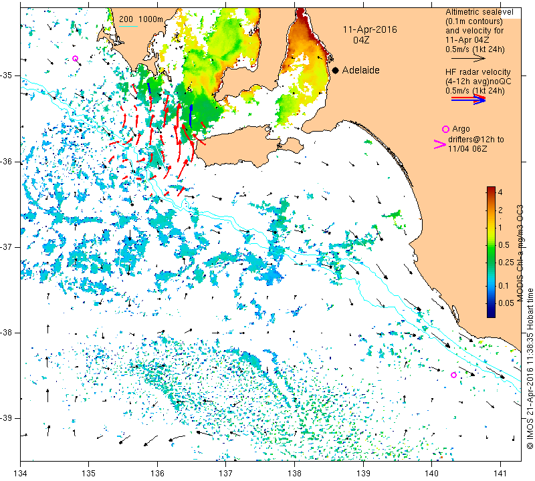The height and width of the screenshot is (481, 535).
Task: Click the magenta drifter arrowhead in the legend
Action: (x=440, y=144)
